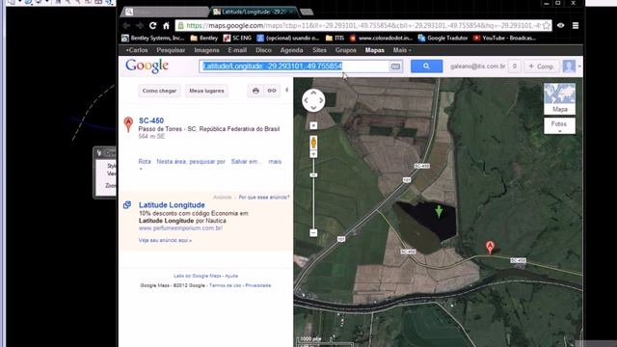Open Agenda in the Google bar
617x347 pixels.
click(x=291, y=50)
